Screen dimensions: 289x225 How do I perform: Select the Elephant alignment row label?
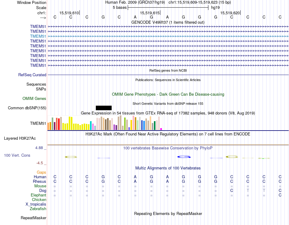click(38, 195)
